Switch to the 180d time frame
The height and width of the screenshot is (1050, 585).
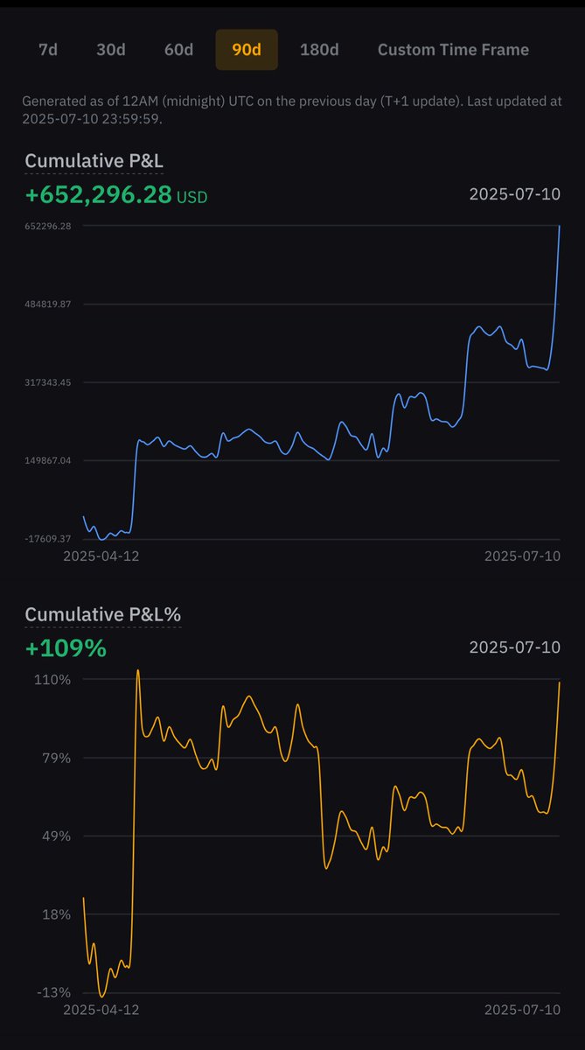tap(319, 49)
